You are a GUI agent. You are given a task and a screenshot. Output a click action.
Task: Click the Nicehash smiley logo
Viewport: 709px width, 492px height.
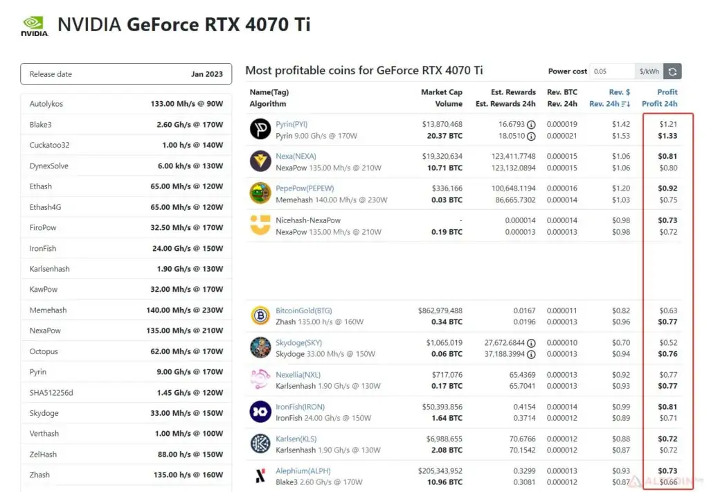(260, 225)
